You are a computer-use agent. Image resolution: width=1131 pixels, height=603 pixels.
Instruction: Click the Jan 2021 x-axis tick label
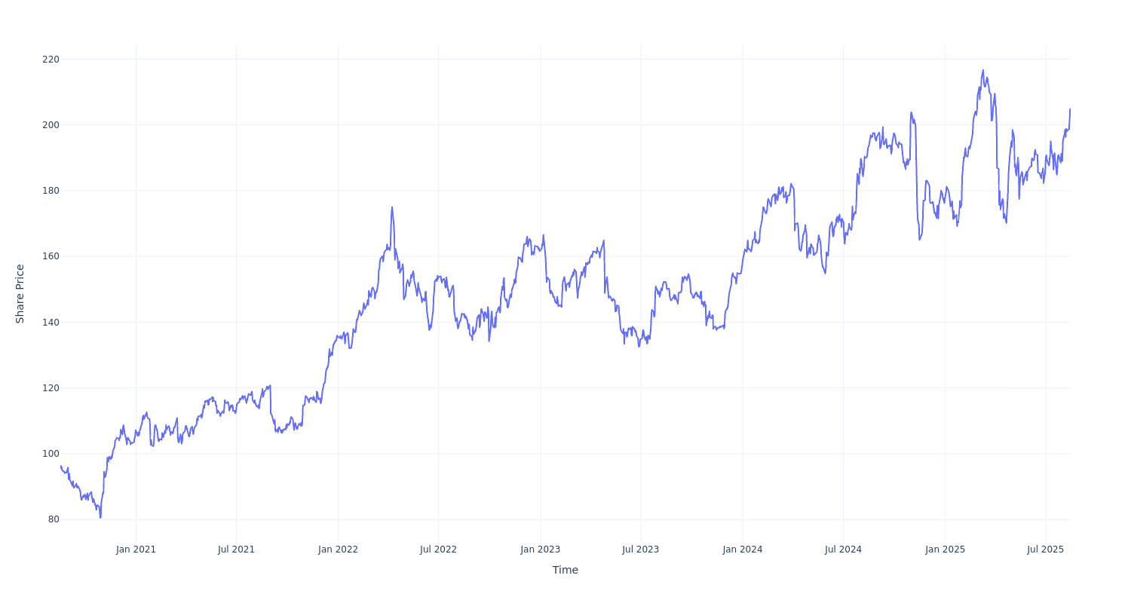[x=136, y=549]
